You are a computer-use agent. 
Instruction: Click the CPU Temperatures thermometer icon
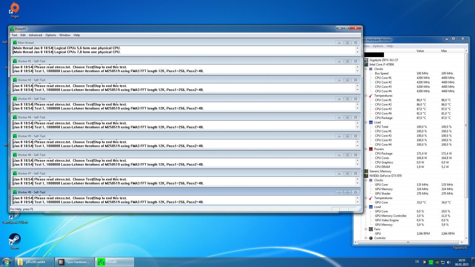click(371, 96)
